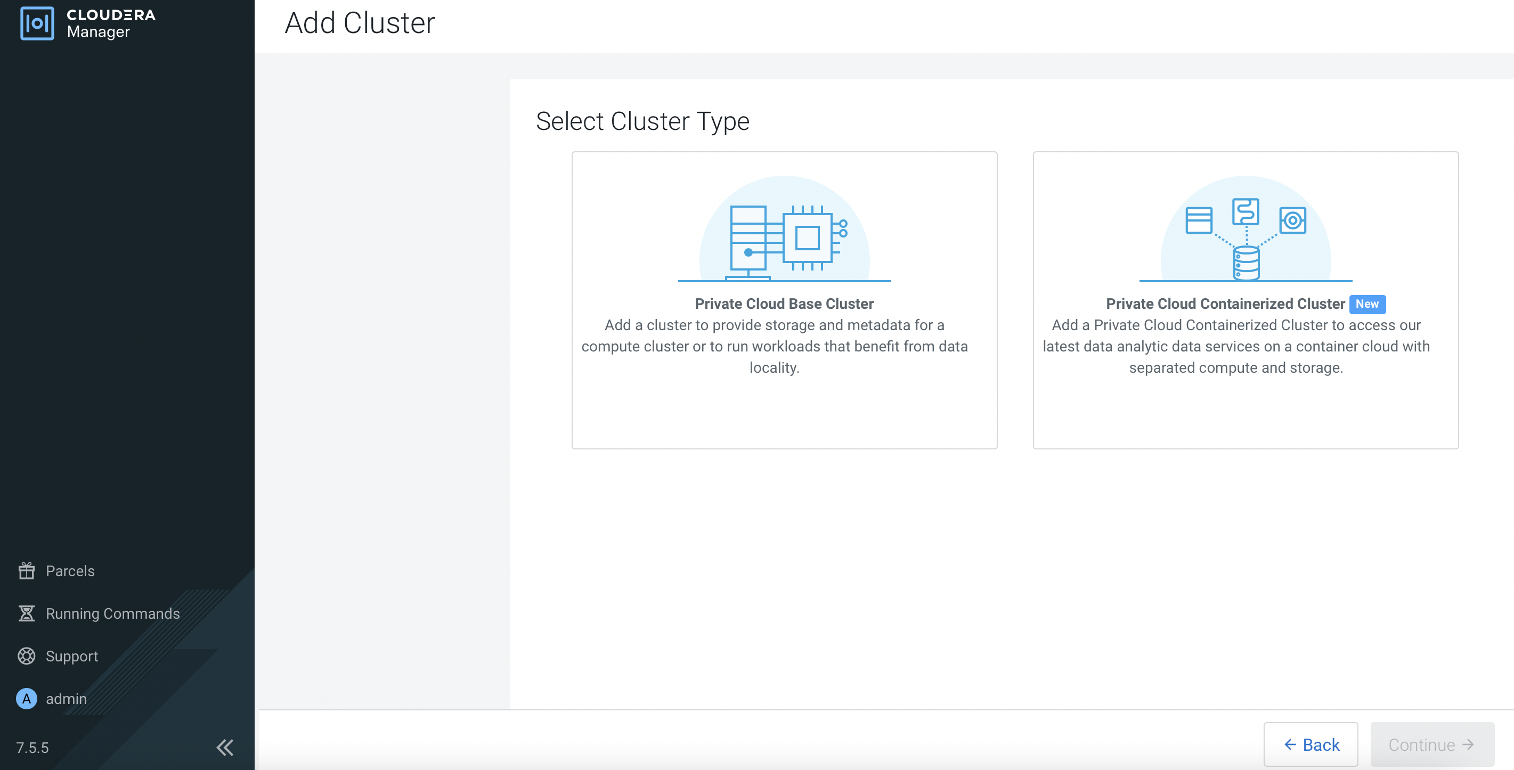
Task: Click the admin user avatar icon
Action: point(27,698)
